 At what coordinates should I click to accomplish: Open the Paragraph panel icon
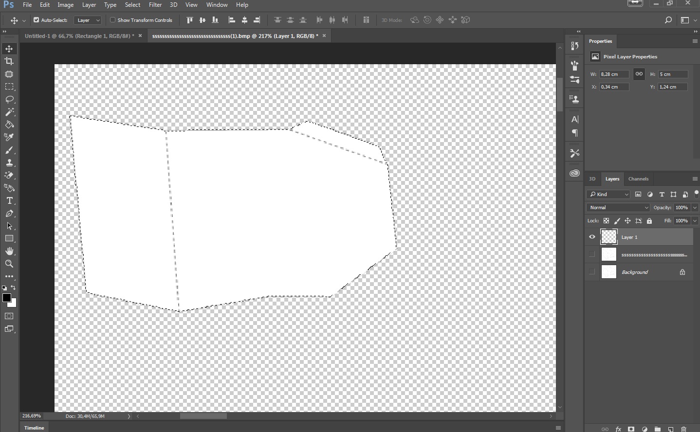click(575, 133)
